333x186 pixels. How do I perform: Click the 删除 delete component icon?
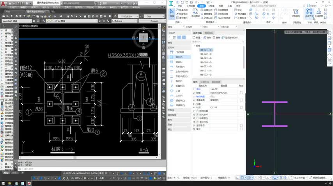[214, 37]
